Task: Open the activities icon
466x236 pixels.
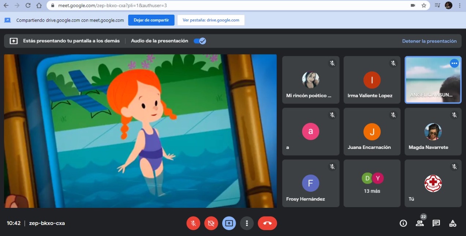Action: 453,223
